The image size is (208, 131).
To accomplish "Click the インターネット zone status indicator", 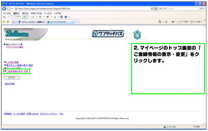I will (170, 127).
